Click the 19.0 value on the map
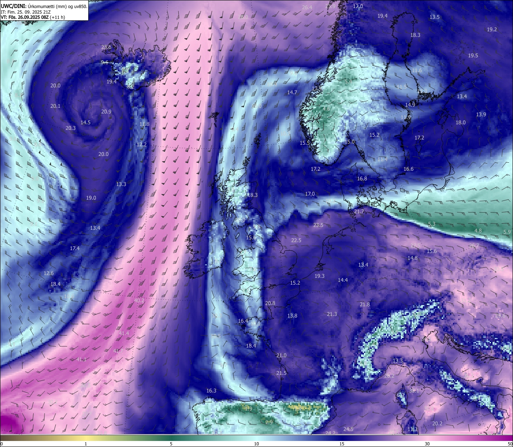513x447 pixels. [x=91, y=198]
